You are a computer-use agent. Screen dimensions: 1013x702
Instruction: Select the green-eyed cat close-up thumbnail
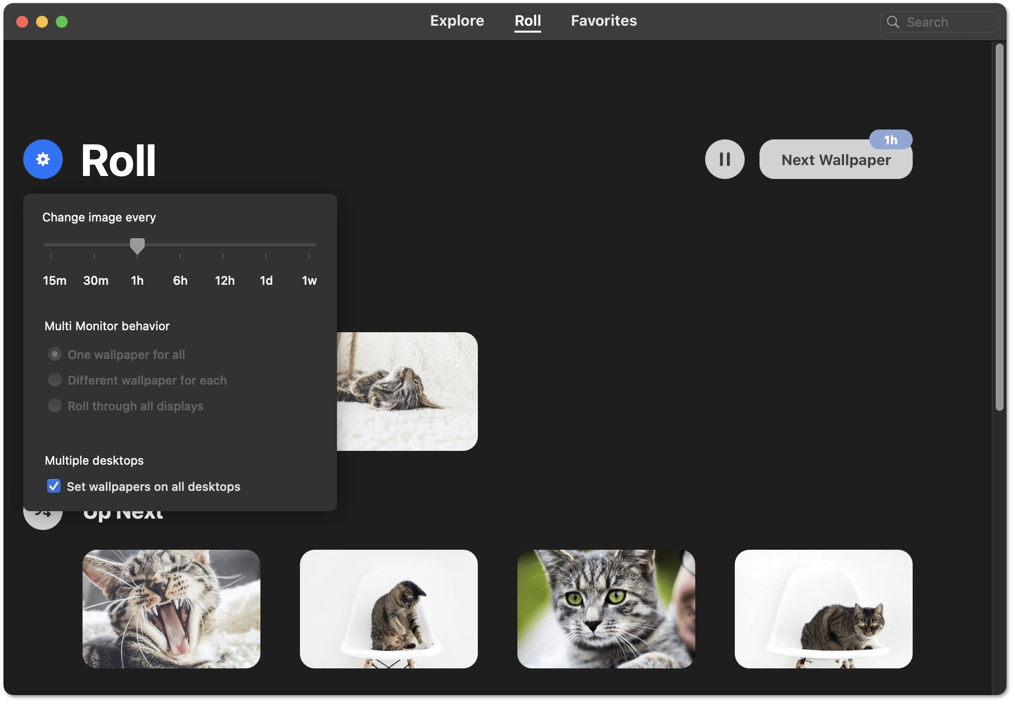606,609
